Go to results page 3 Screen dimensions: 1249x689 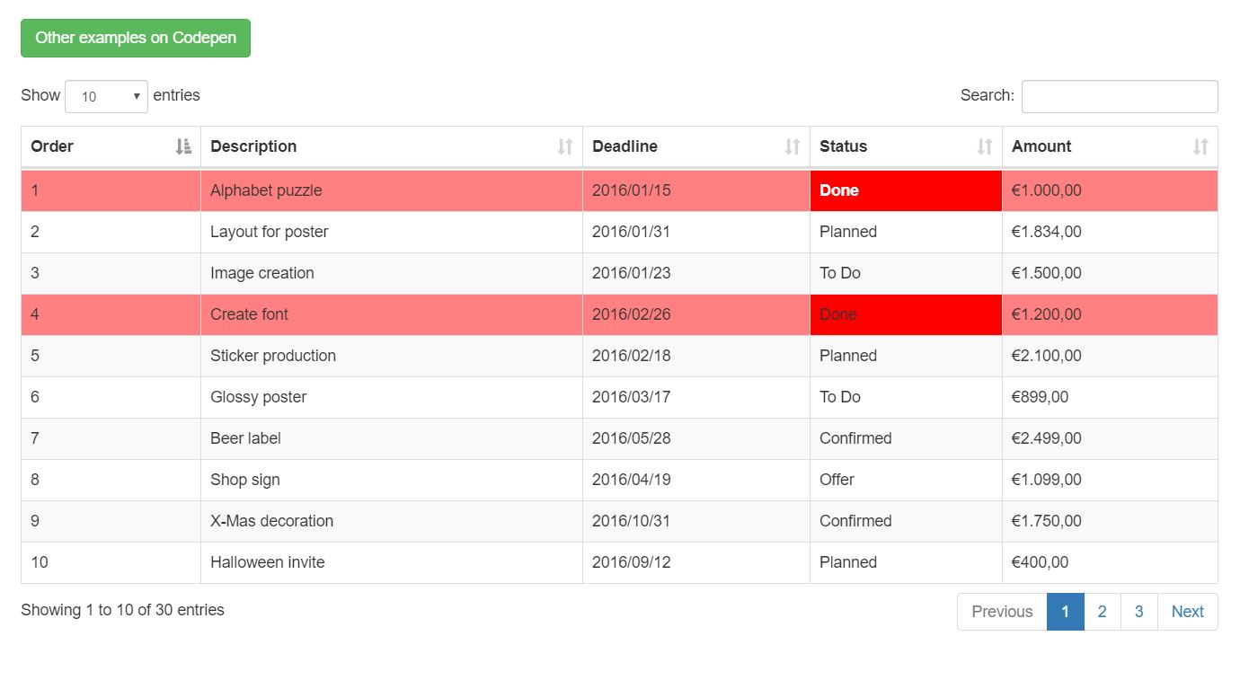1138,611
